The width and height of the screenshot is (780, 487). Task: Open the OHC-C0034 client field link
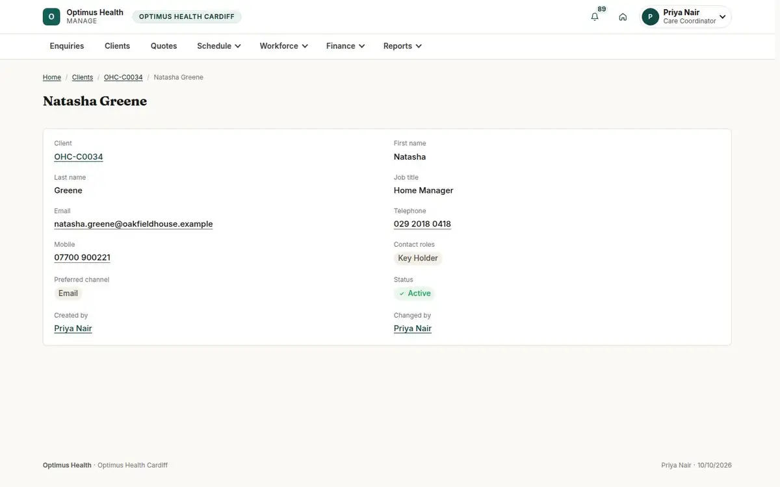tap(79, 156)
